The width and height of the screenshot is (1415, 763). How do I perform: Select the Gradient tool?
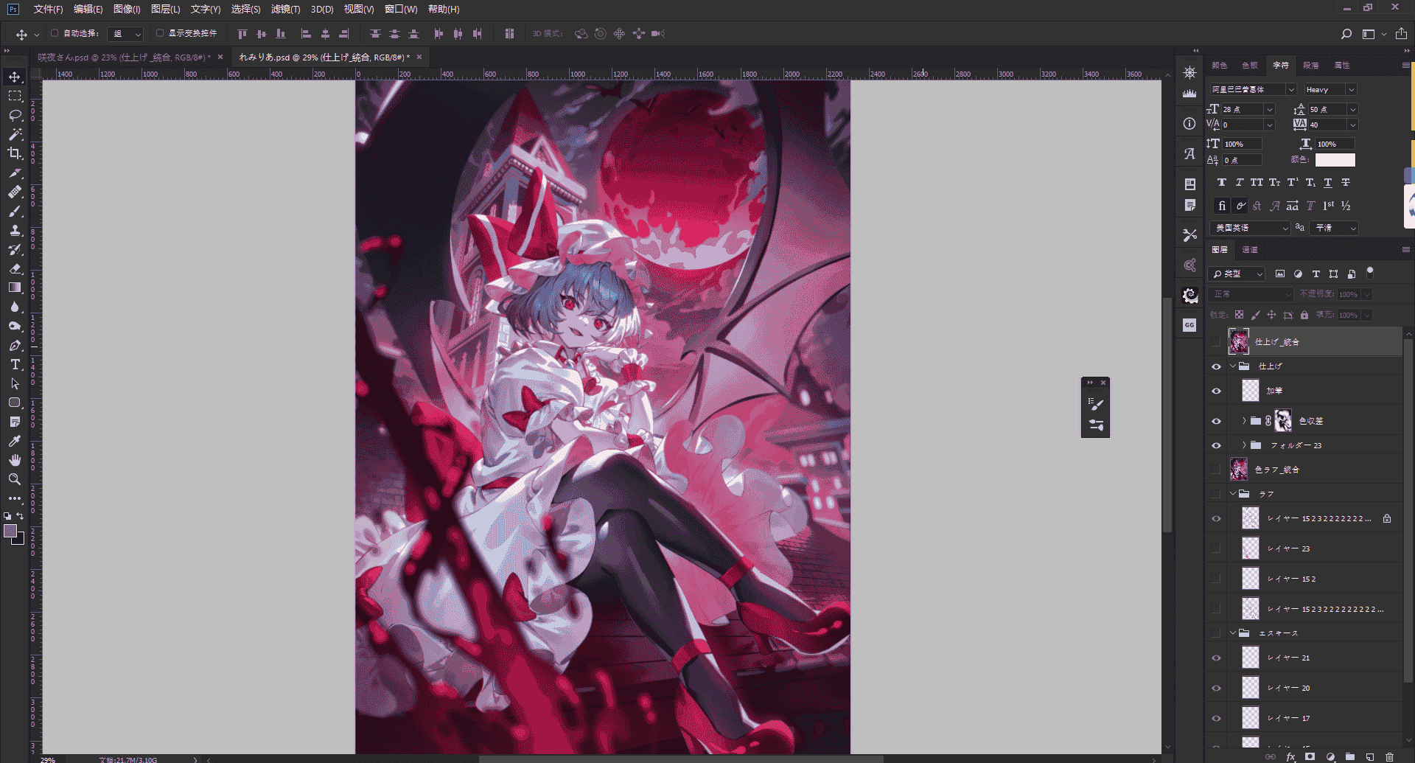pyautogui.click(x=15, y=288)
